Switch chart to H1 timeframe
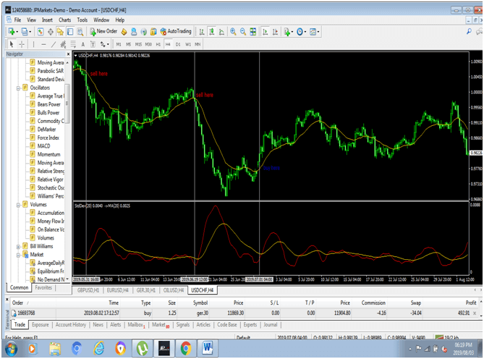The width and height of the screenshot is (484, 359). point(158,44)
